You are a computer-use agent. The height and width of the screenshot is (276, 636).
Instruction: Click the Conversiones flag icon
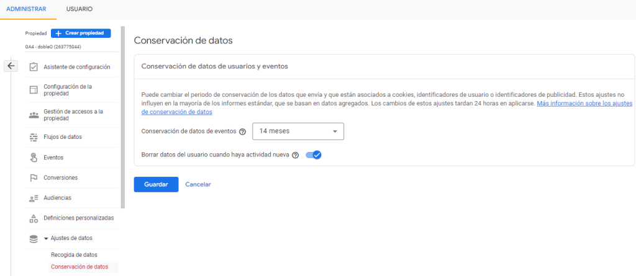(34, 178)
